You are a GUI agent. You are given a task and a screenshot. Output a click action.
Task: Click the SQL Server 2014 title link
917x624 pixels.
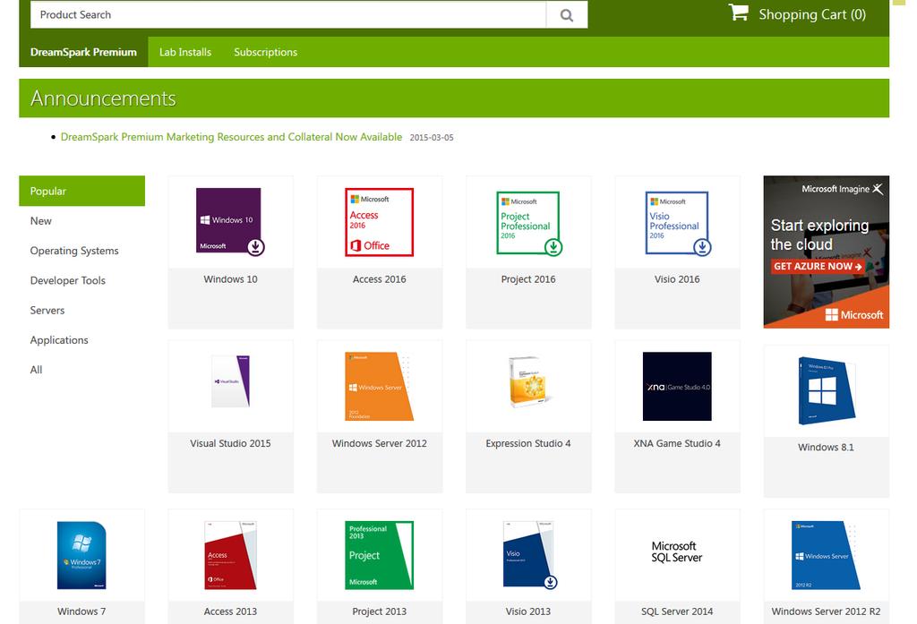(x=677, y=611)
